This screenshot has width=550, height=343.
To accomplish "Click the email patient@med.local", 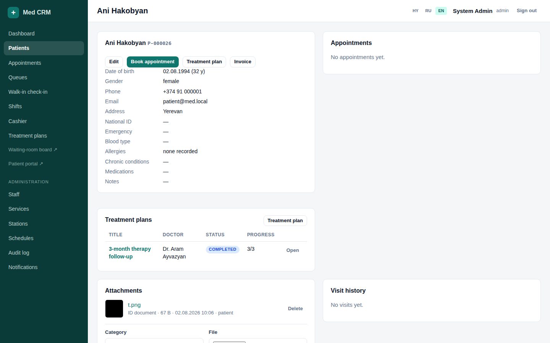I will [x=185, y=101].
